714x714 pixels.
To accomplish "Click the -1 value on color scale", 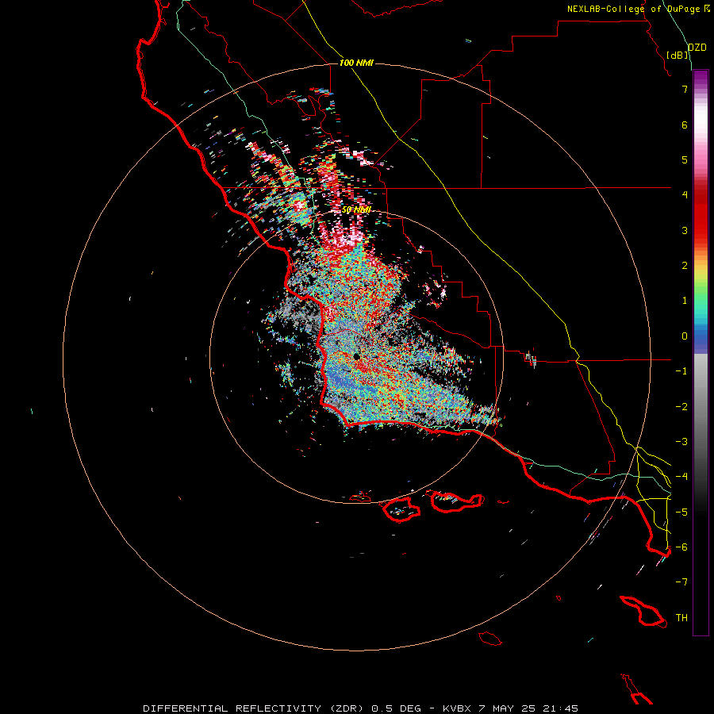I will click(x=681, y=371).
